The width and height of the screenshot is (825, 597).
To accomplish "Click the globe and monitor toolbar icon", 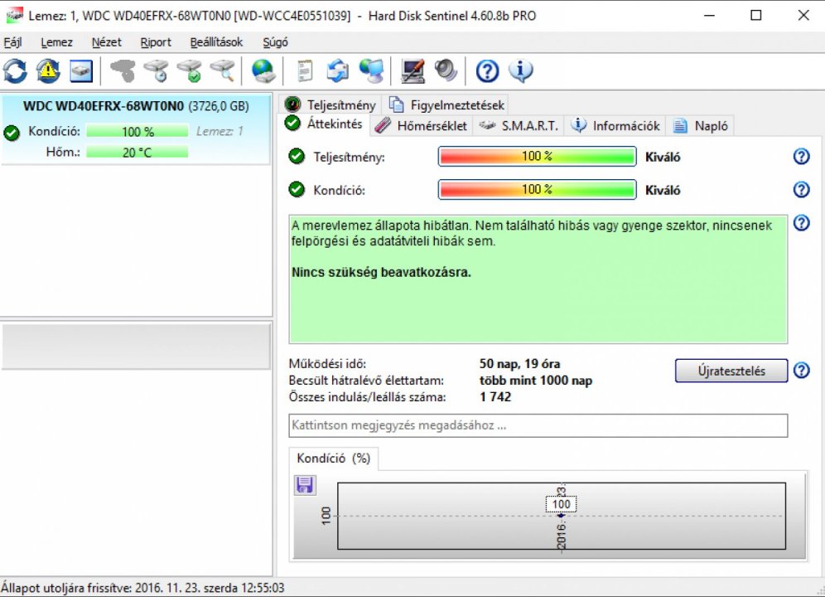I will tap(371, 70).
